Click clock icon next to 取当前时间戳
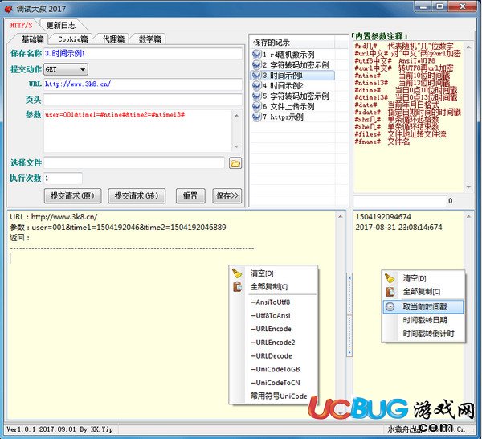This screenshot has height=439, width=482. [390, 306]
